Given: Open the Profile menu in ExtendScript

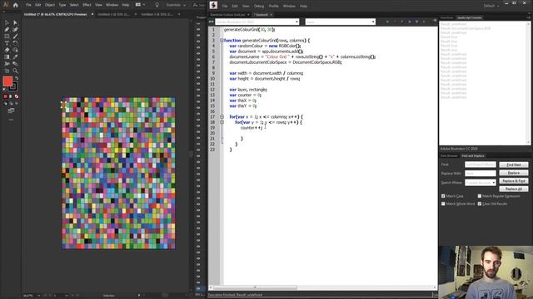Looking at the screenshot, I should [273, 6].
